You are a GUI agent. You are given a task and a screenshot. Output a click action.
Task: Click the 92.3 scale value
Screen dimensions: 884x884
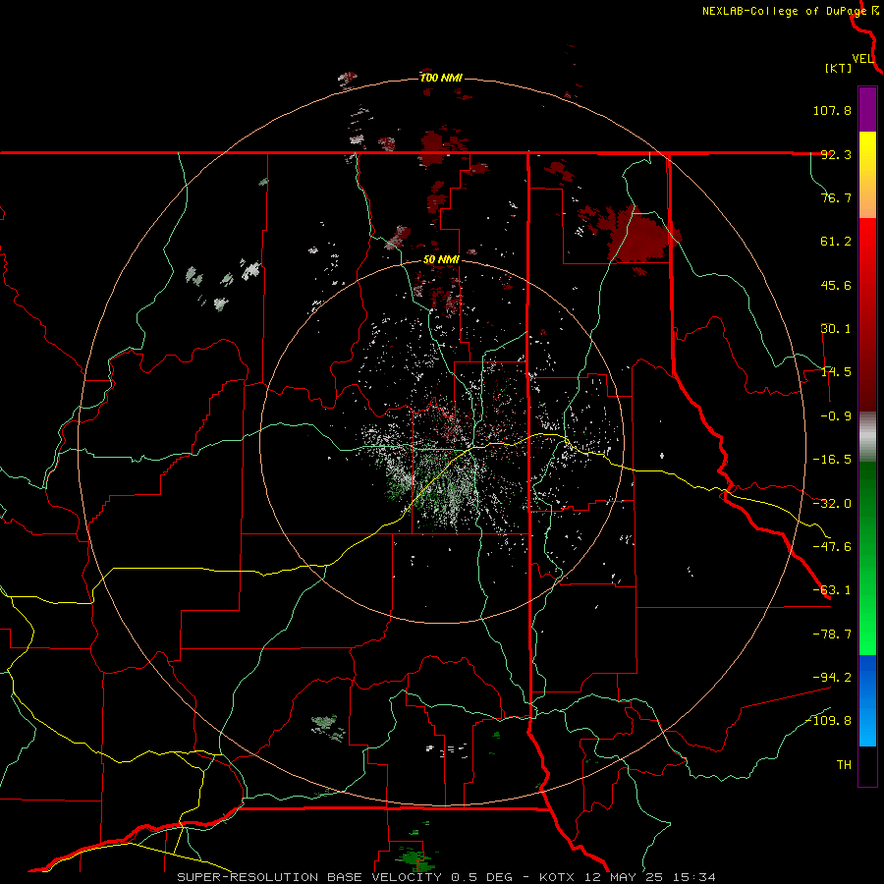coord(836,154)
